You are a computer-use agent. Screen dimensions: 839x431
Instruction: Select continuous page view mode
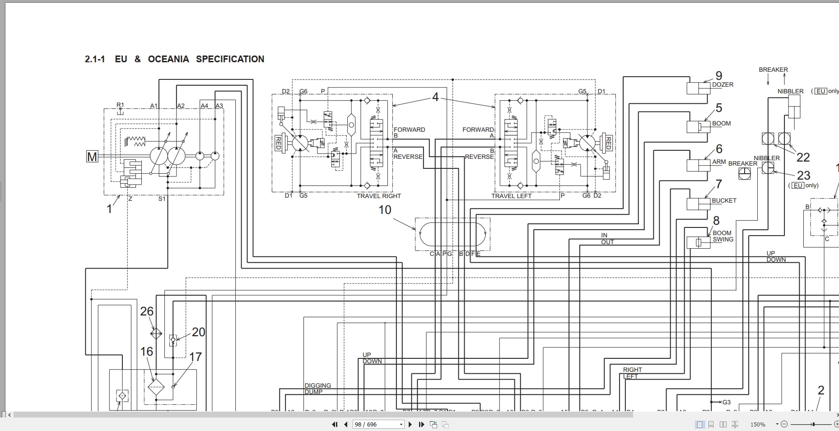point(711,424)
